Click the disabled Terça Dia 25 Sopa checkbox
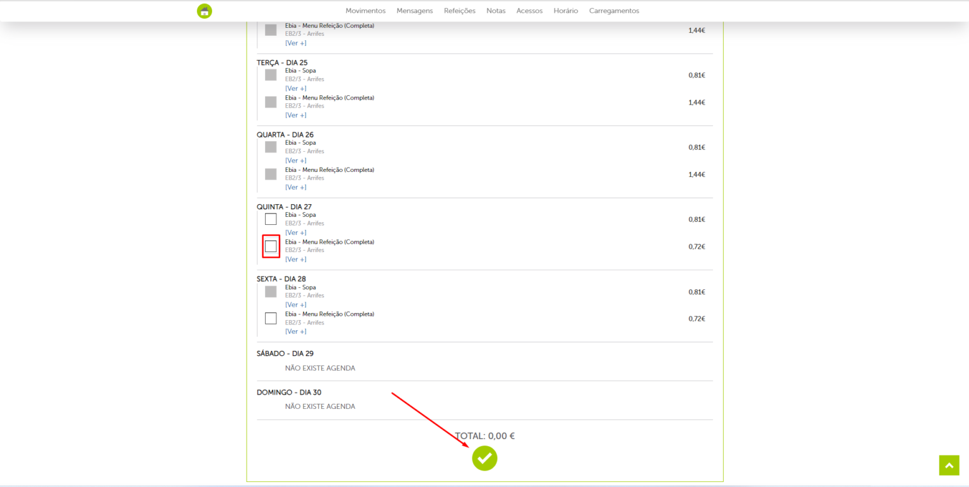 point(271,75)
